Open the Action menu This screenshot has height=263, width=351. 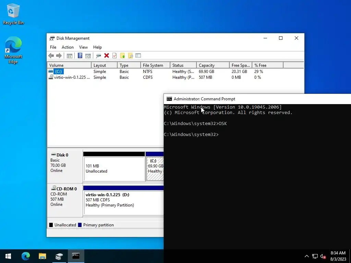click(x=68, y=47)
